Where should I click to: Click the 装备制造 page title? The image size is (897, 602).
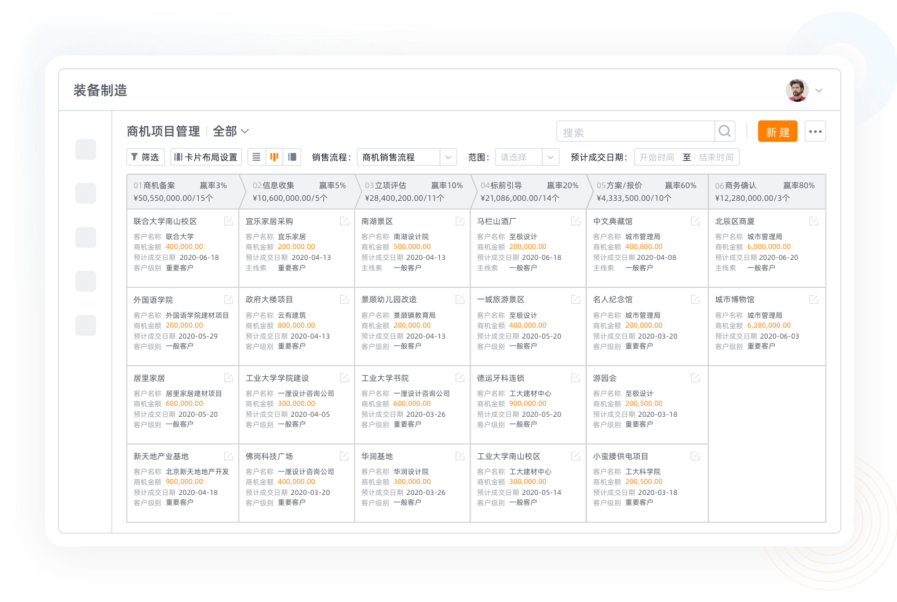click(x=100, y=90)
